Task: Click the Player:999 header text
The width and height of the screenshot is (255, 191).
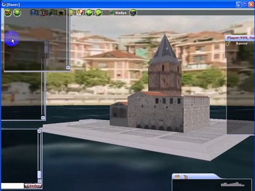Action: 237,38
